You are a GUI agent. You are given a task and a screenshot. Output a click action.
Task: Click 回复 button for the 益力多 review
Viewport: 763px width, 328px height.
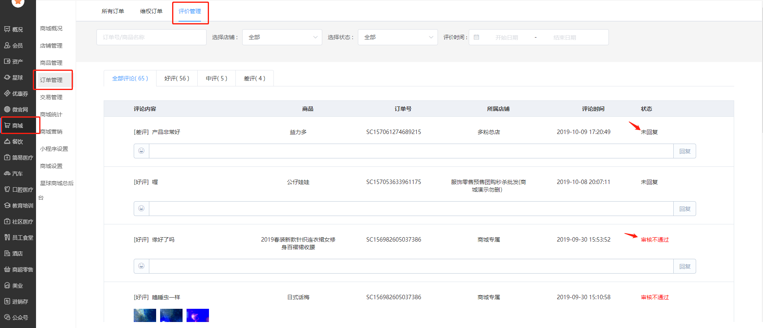[x=685, y=151]
